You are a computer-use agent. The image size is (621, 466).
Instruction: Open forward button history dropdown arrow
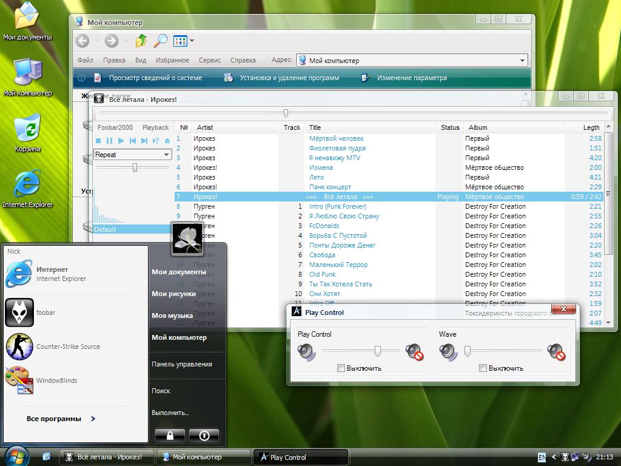(126, 41)
